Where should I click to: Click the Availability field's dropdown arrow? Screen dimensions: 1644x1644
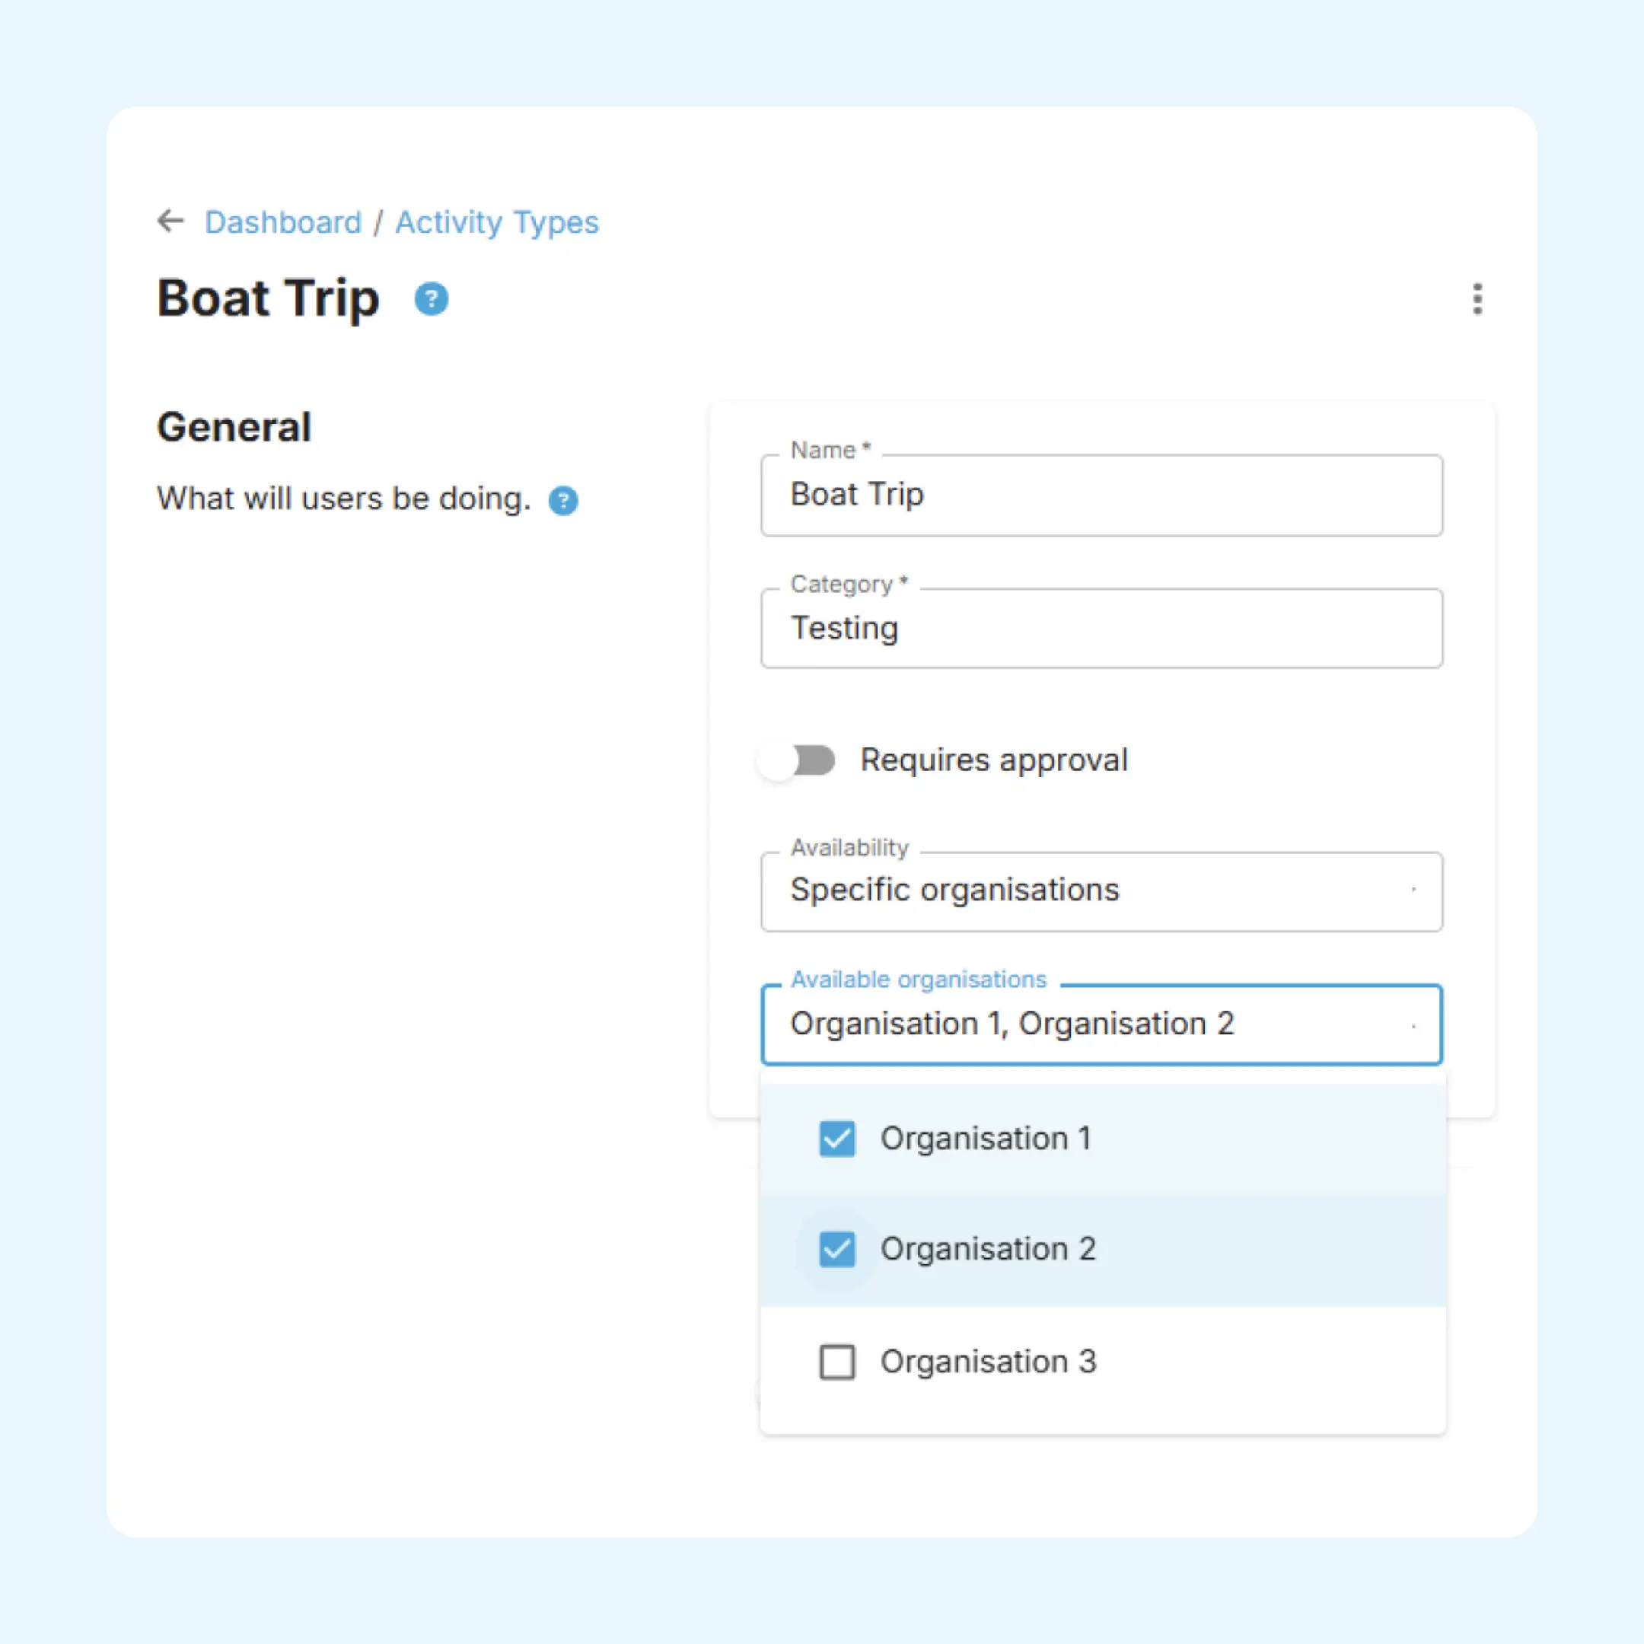pyautogui.click(x=1413, y=890)
